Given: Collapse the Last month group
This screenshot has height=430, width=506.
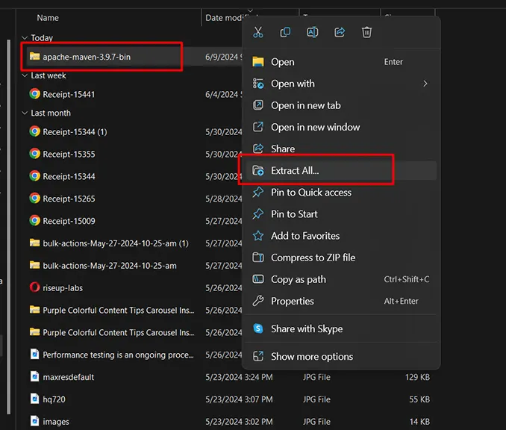Looking at the screenshot, I should tap(25, 113).
